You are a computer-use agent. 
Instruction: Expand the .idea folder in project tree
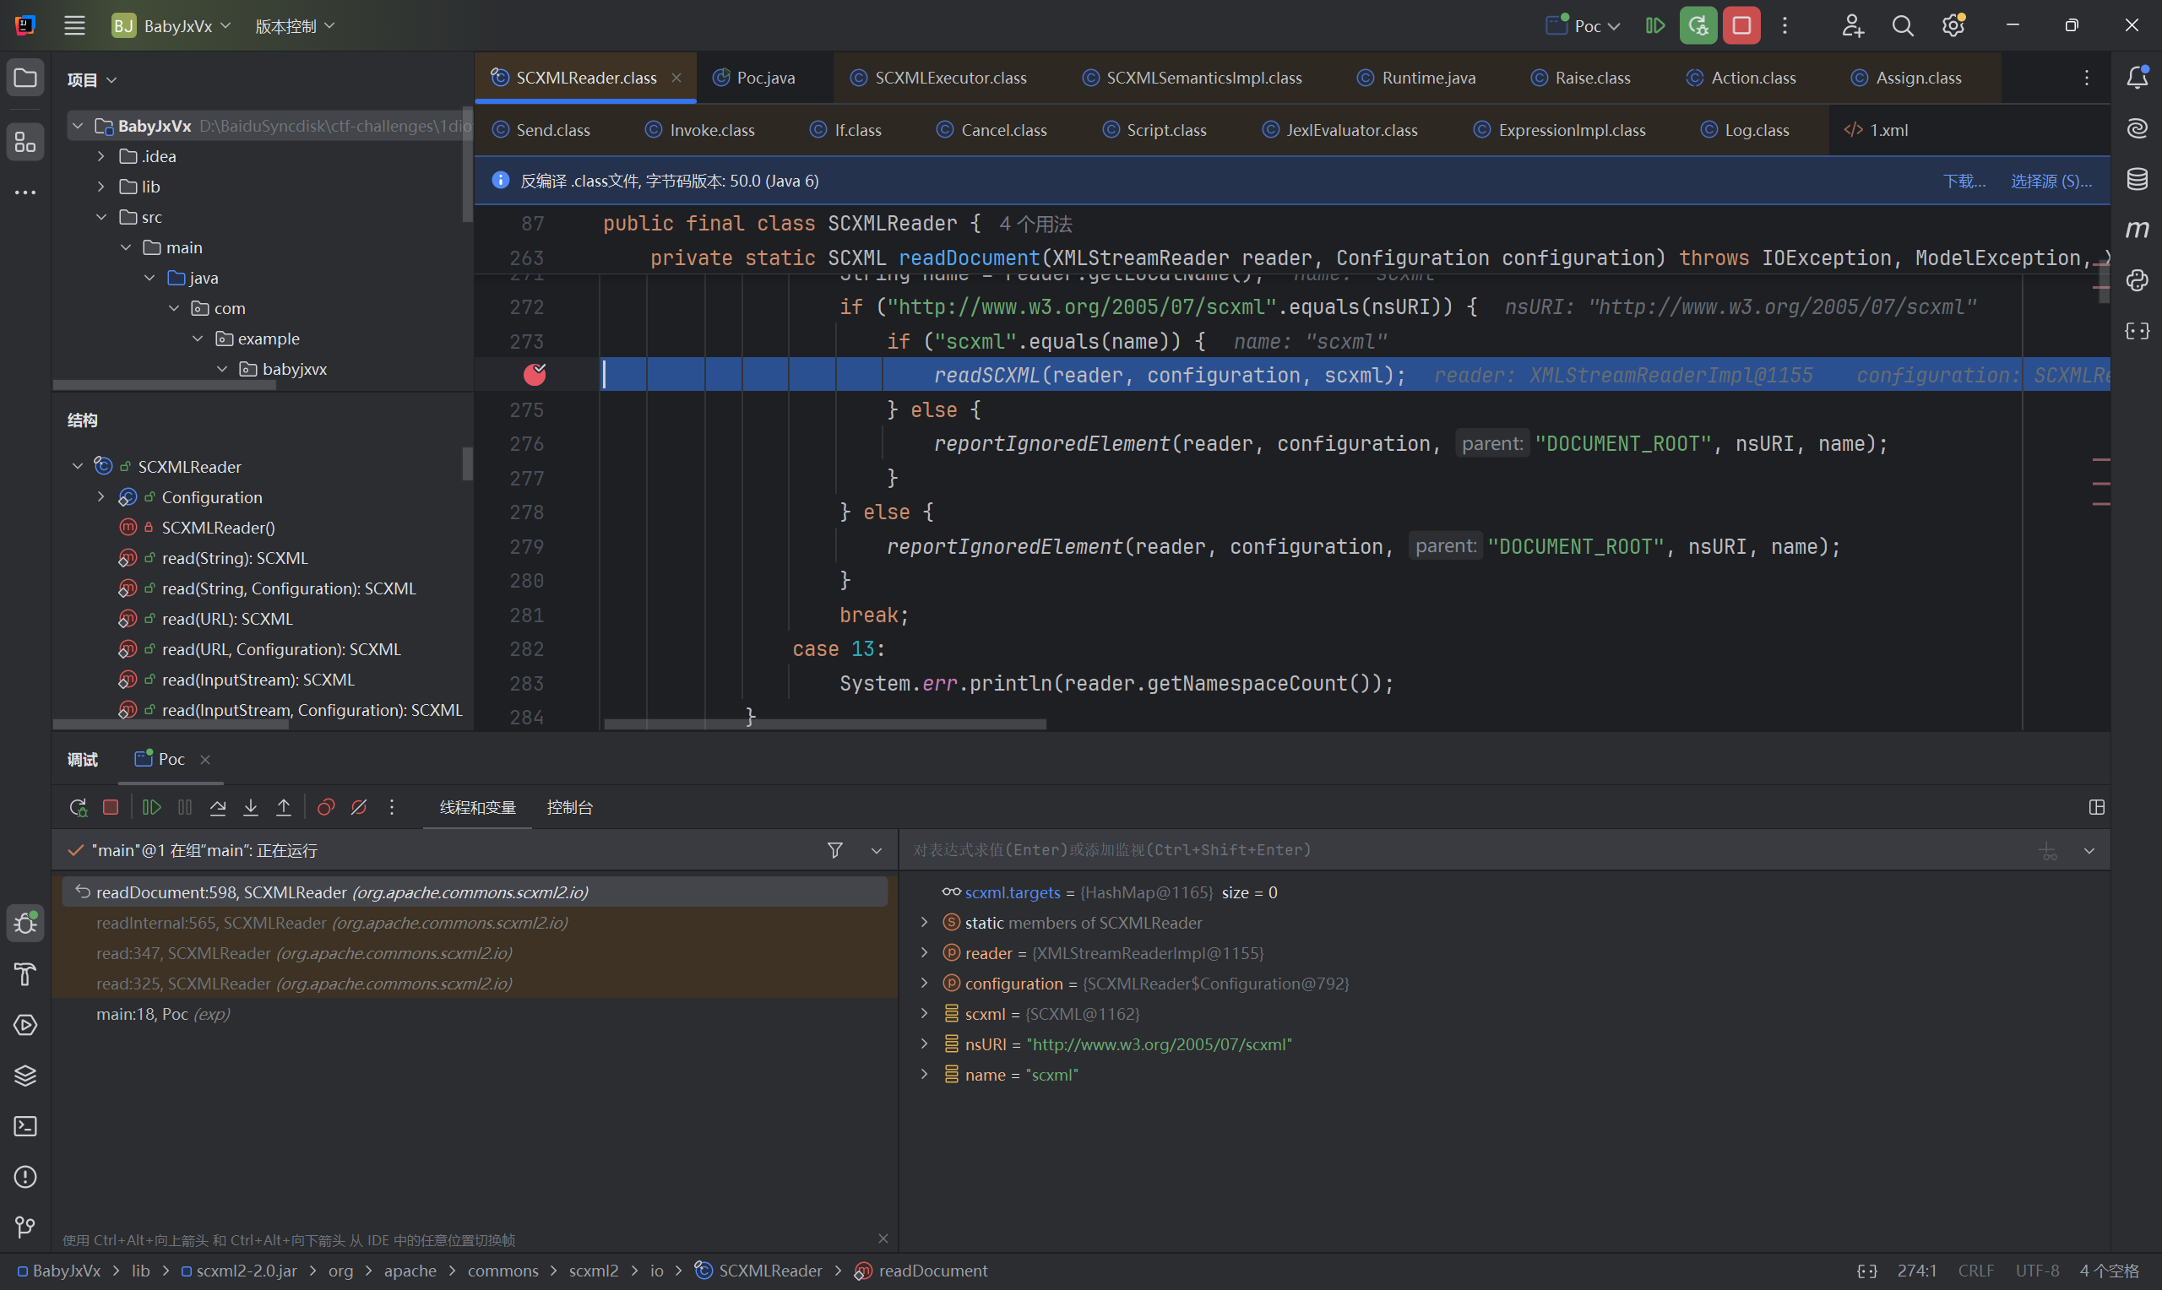point(100,156)
